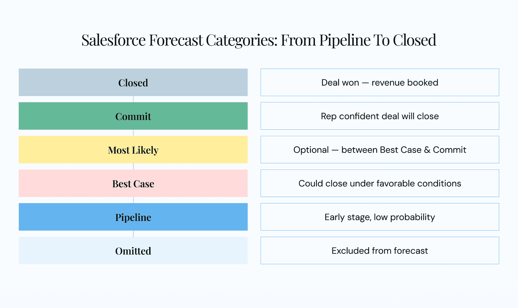518x308 pixels.
Task: Click the connector between Commit and Most Likely
Action: pos(133,133)
